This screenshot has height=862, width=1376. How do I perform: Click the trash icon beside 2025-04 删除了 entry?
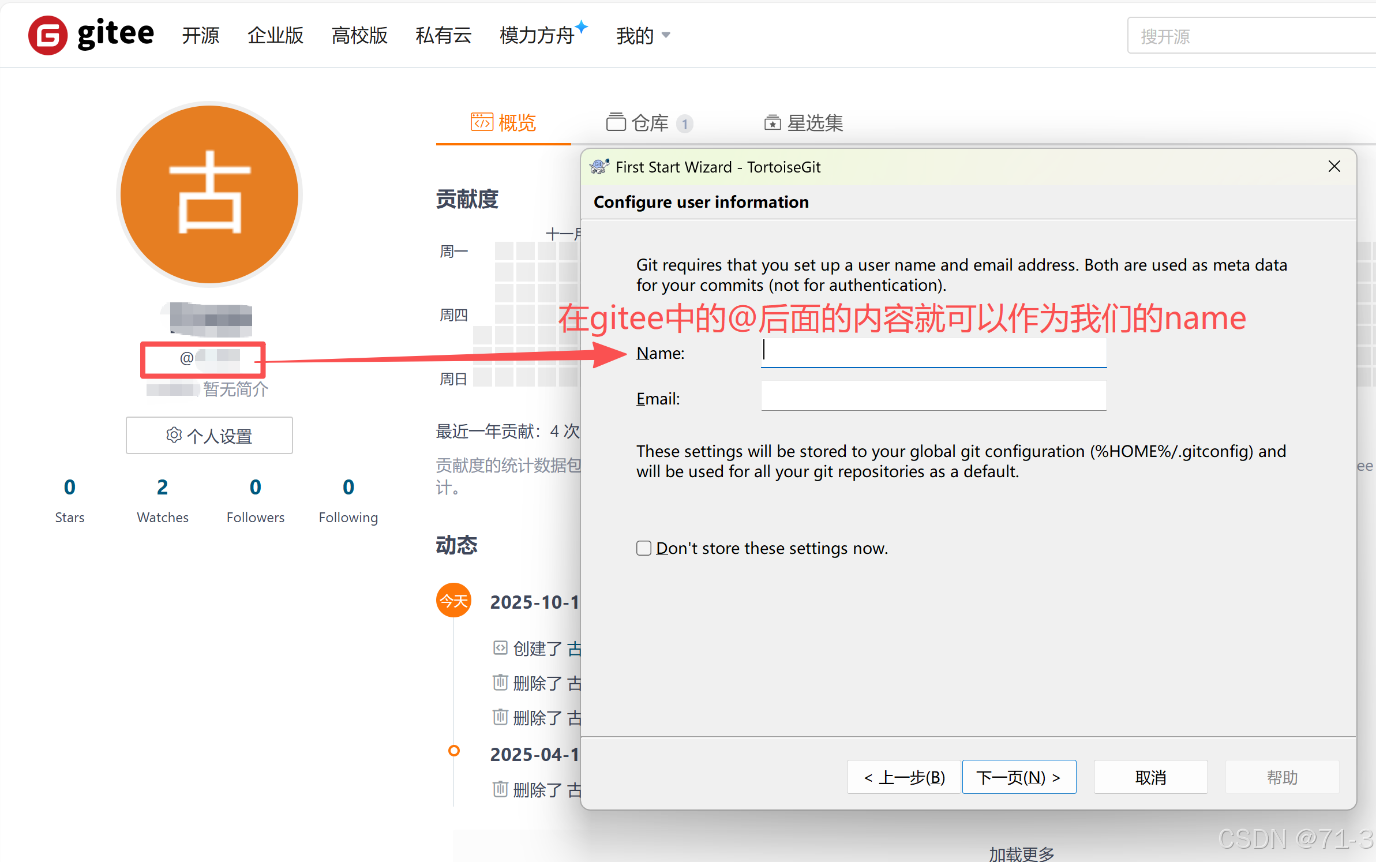coord(500,789)
